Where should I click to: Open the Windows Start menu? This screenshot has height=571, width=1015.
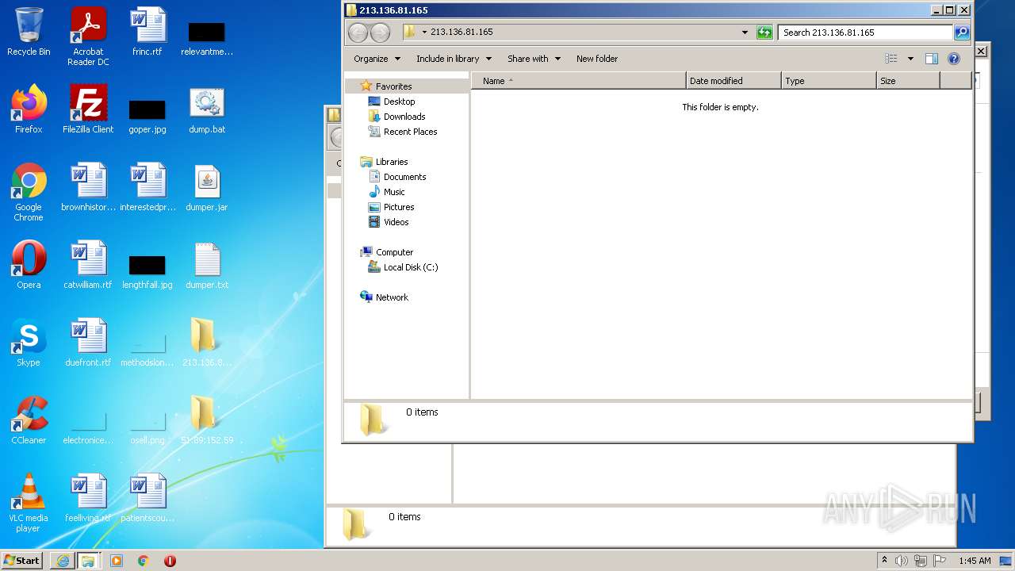click(x=22, y=561)
